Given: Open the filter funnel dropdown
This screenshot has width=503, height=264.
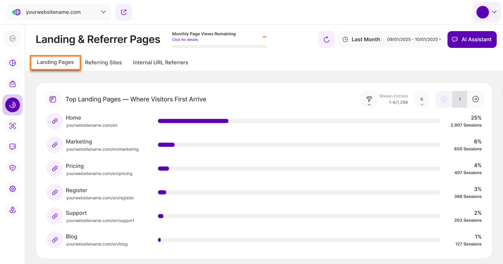Looking at the screenshot, I should pyautogui.click(x=369, y=100).
